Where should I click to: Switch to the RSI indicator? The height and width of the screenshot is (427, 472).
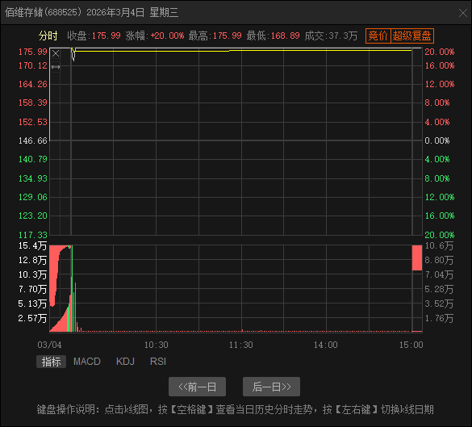[x=158, y=362]
